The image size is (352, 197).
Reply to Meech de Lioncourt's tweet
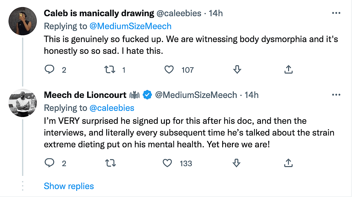(49, 163)
